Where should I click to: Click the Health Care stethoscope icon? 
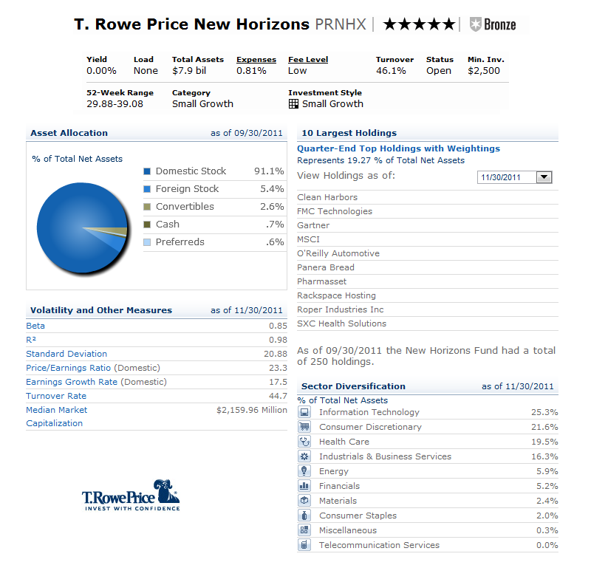[304, 442]
